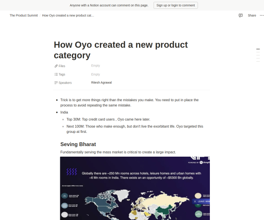
Task: Jump to first table-of-contents marker
Action: pyautogui.click(x=258, y=49)
